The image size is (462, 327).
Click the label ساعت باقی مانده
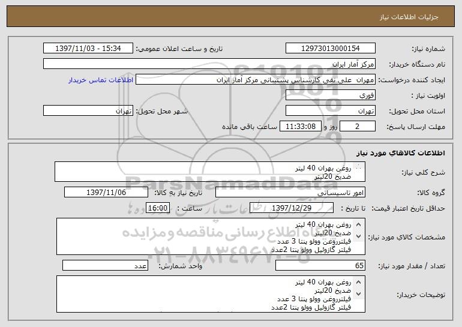249,127
